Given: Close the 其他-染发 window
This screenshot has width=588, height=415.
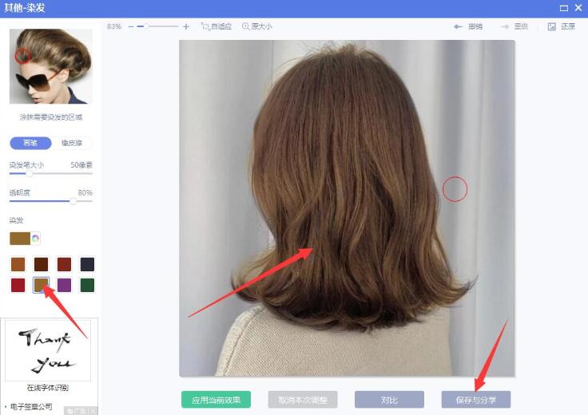Looking at the screenshot, I should [x=578, y=7].
